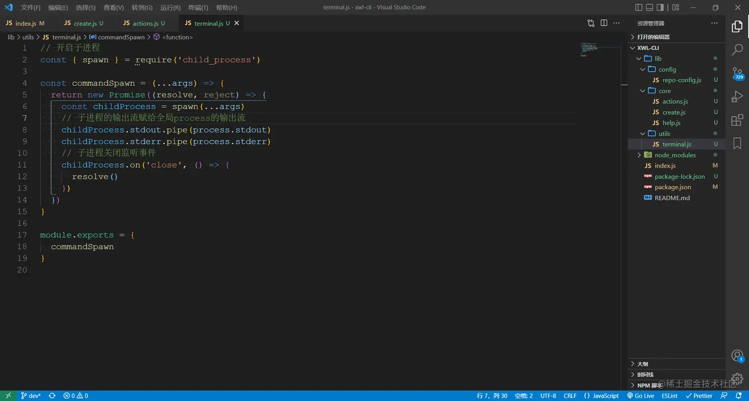The width and height of the screenshot is (749, 401).
Task: Change indentation via 空格: 2
Action: pyautogui.click(x=524, y=396)
